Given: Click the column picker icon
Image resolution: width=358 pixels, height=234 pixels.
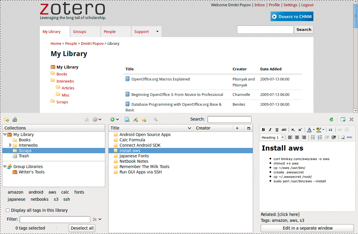Looking at the screenshot, I should (249, 128).
